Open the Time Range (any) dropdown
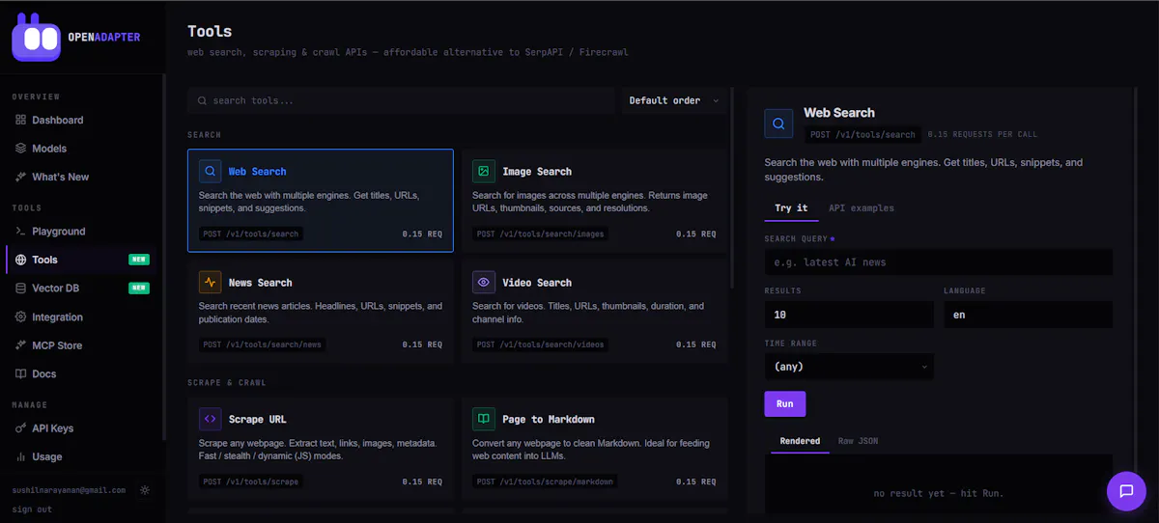The width and height of the screenshot is (1159, 523). pos(849,367)
